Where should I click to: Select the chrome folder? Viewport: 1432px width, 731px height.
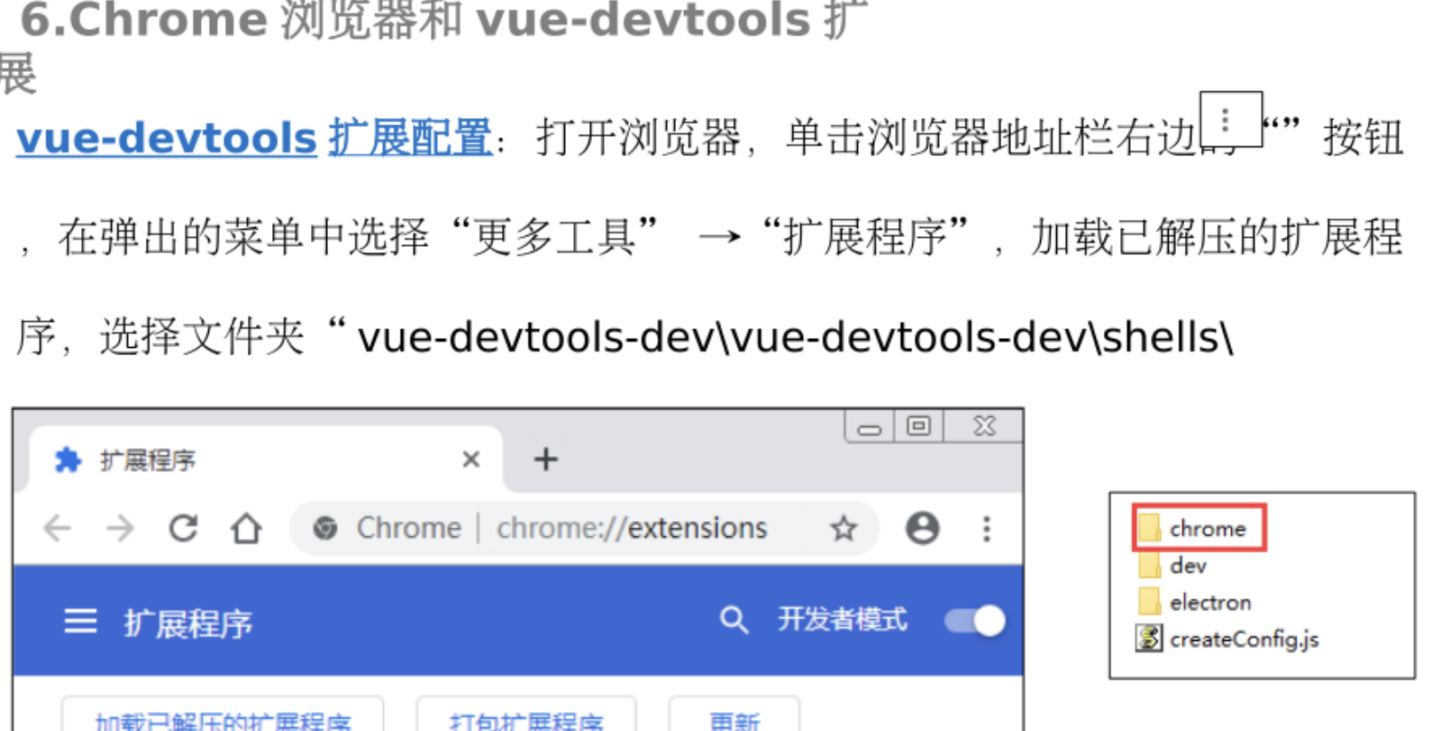tap(1199, 528)
